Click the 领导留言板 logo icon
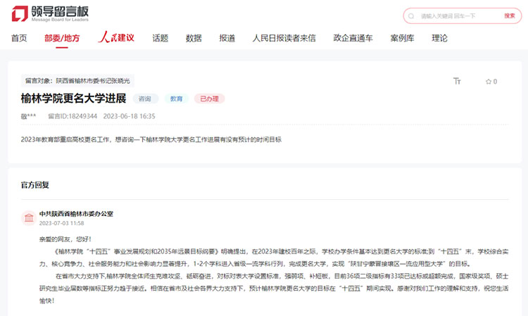 pyautogui.click(x=20, y=13)
